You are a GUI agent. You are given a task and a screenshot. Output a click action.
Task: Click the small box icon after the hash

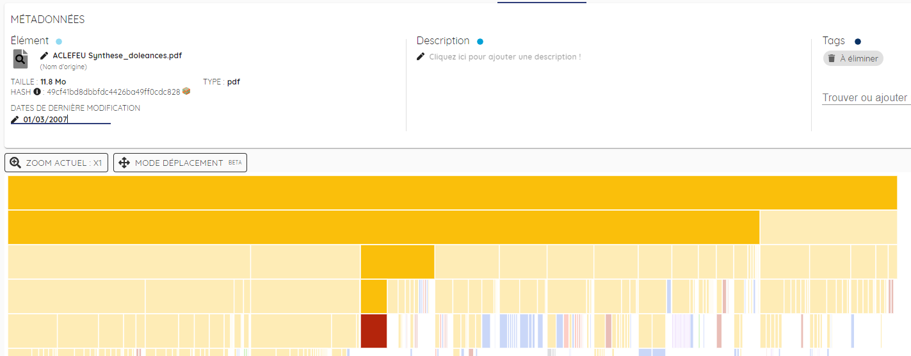click(186, 92)
